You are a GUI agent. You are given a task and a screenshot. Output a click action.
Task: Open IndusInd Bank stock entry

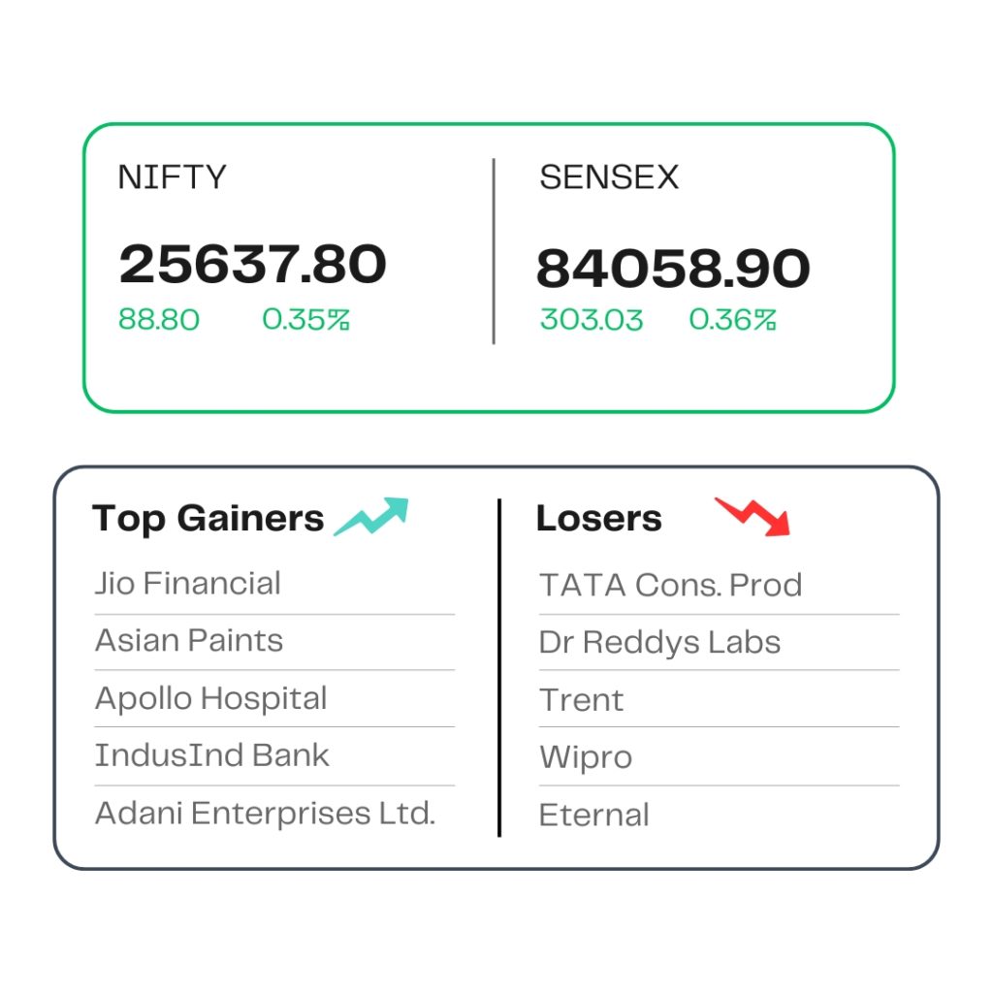212,754
